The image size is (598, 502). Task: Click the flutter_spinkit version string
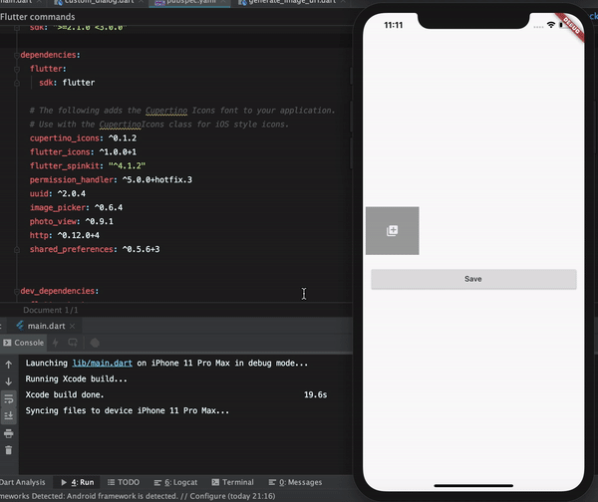(x=127, y=165)
